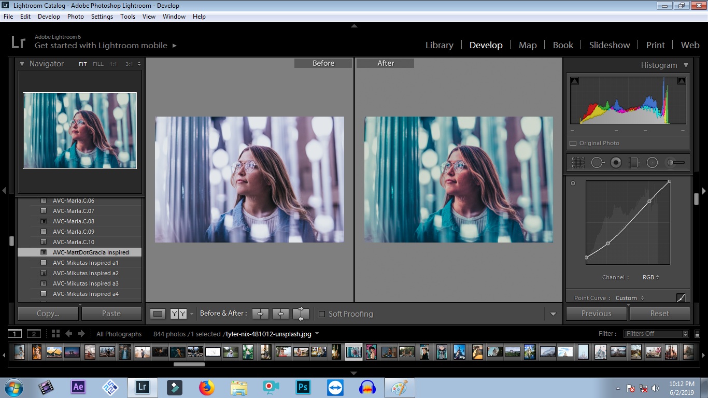Open the Develop menu in menu bar
Viewport: 708px width, 398px height.
coord(49,17)
